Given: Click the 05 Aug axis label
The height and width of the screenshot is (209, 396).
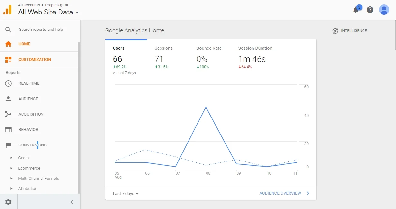Looking at the screenshot, I should click(x=118, y=175).
